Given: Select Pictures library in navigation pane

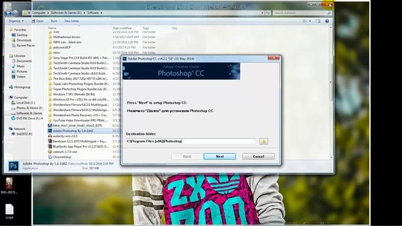Looking at the screenshot, I should [22, 72].
